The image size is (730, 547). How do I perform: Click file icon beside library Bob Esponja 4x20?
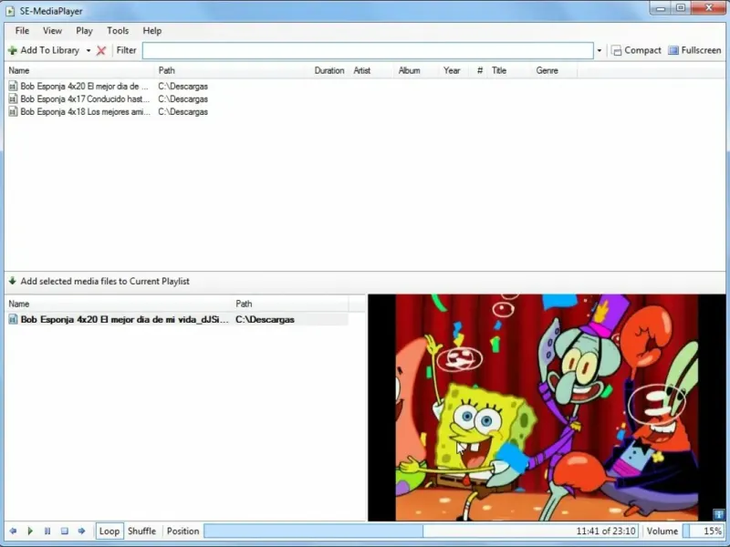click(x=13, y=87)
